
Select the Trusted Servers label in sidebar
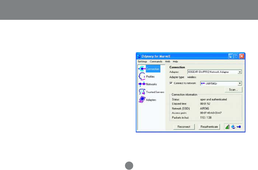point(155,92)
